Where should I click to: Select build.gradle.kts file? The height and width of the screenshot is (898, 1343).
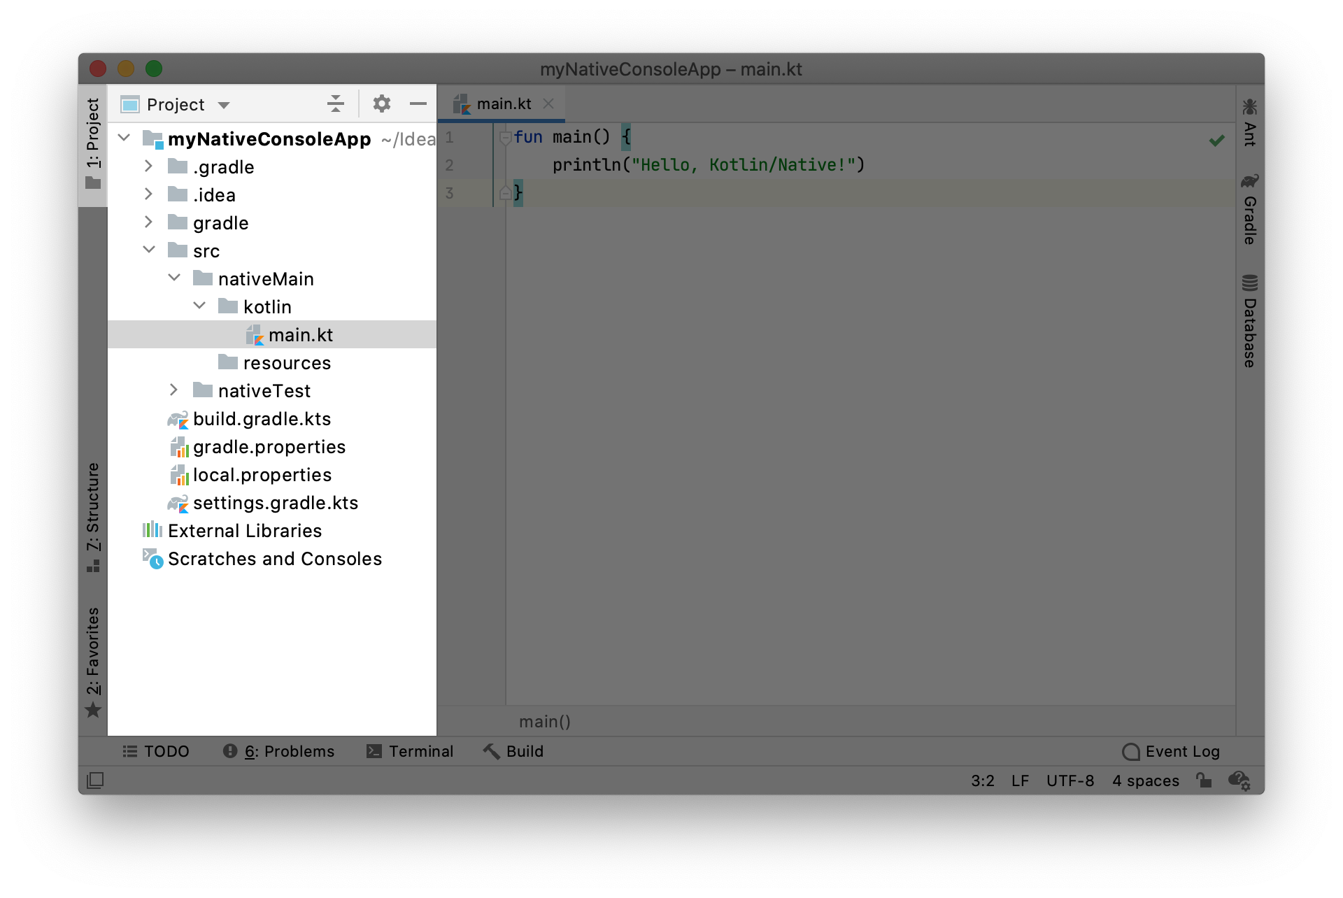pyautogui.click(x=272, y=419)
